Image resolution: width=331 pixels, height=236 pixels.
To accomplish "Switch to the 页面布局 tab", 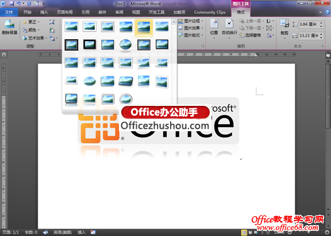I will pos(65,12).
